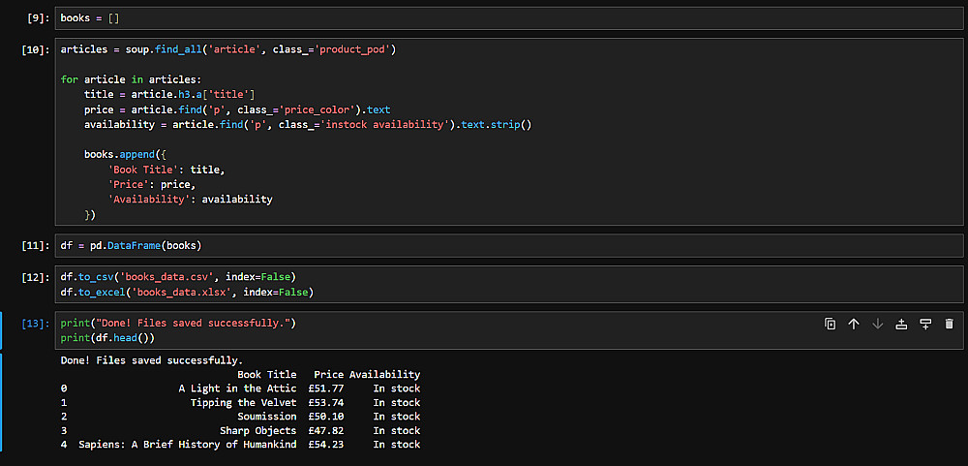
Task: Click the move cell down arrow
Action: [878, 324]
